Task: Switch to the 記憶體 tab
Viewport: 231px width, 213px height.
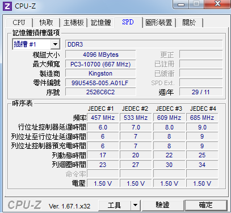Action: 100,23
